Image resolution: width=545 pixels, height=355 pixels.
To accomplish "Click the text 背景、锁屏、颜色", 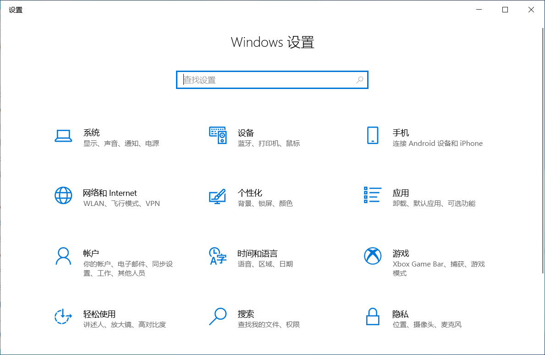I will (x=265, y=203).
